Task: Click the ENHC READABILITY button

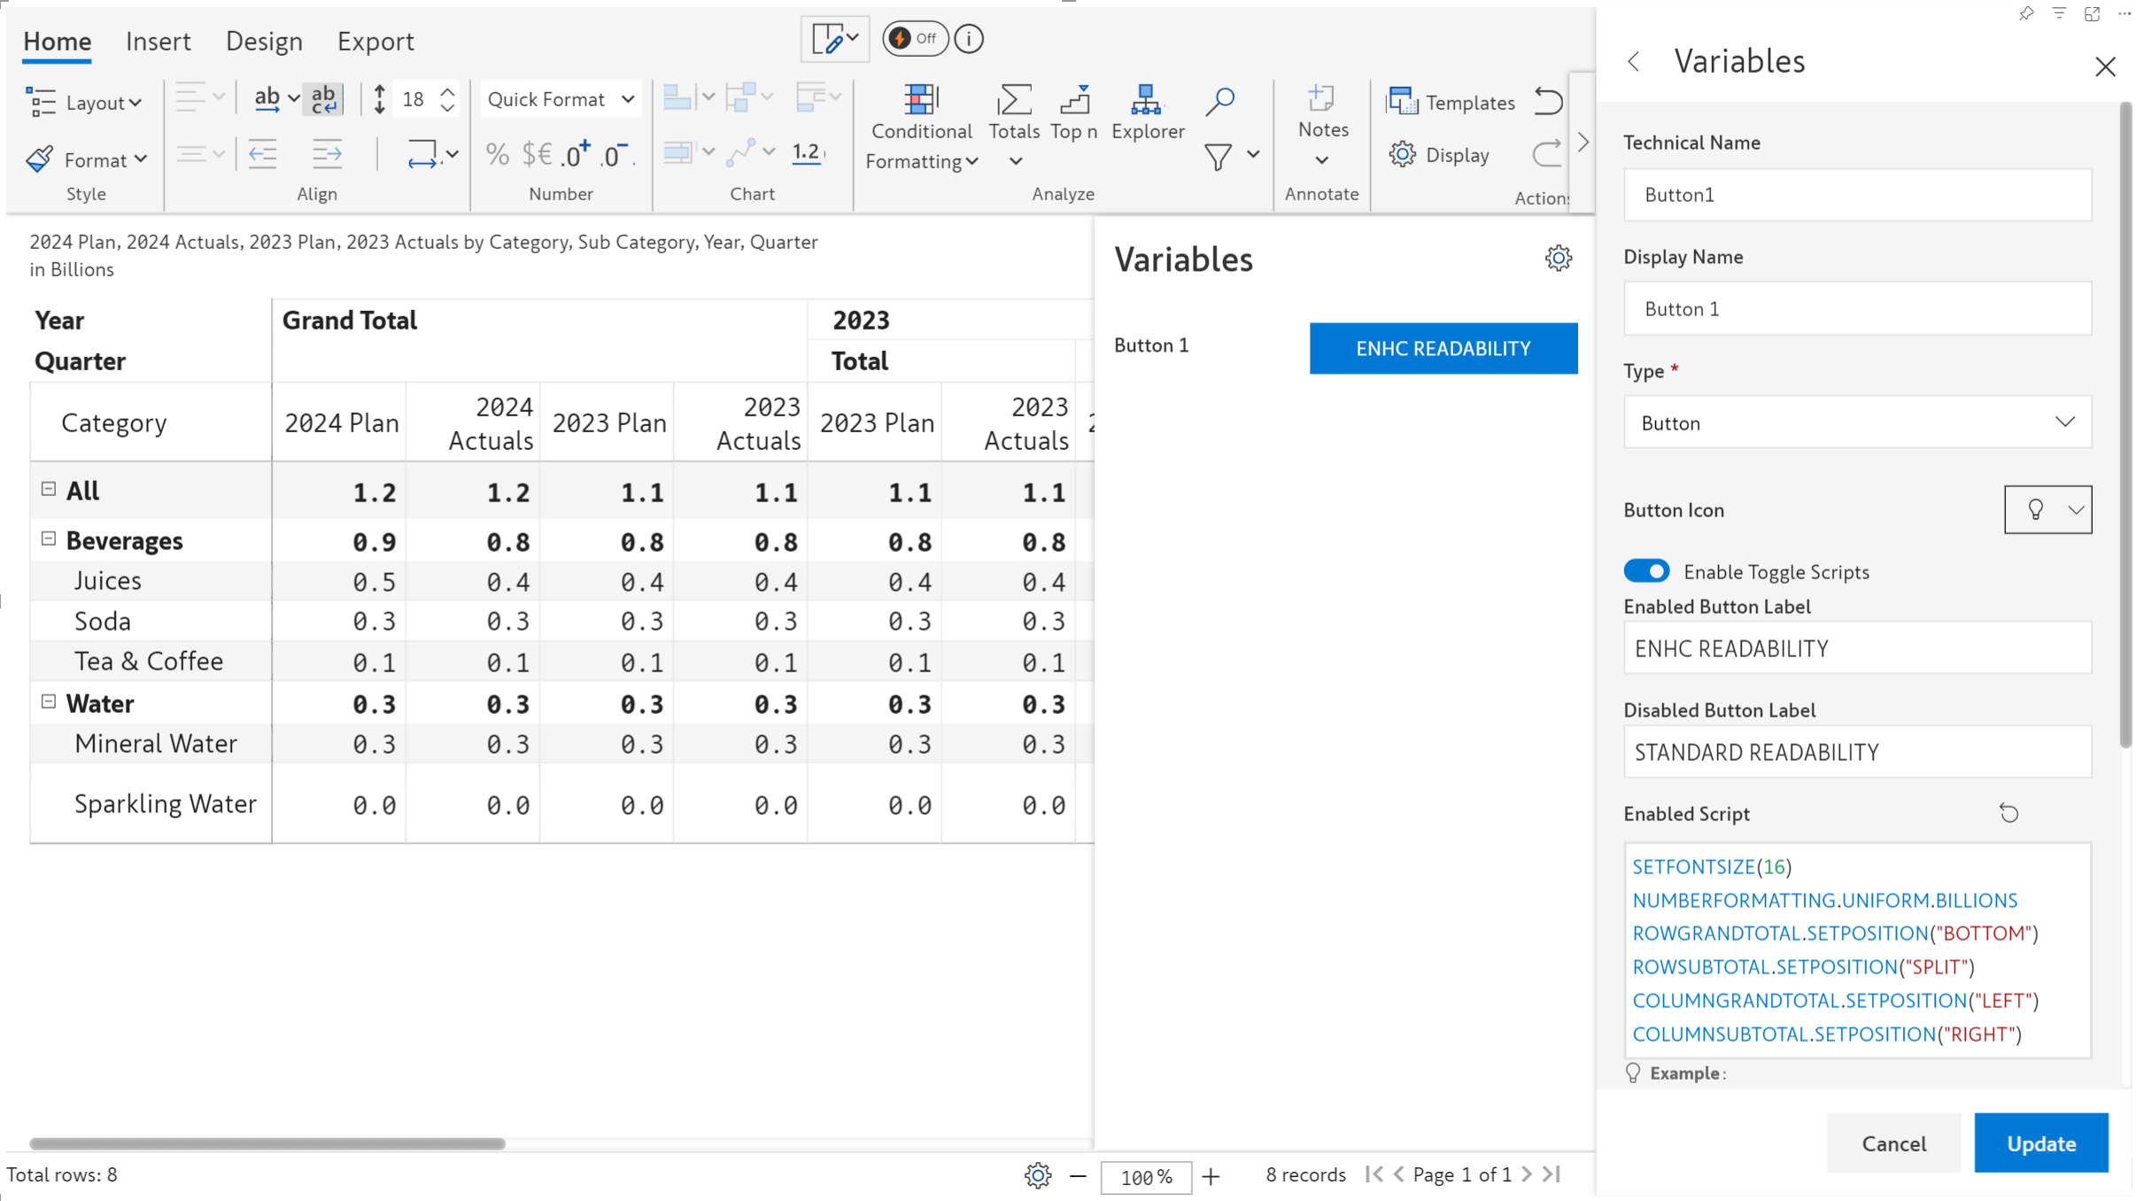Action: pos(1443,347)
